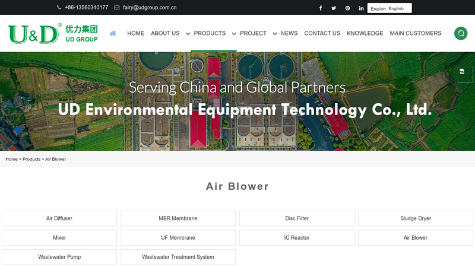The image size is (475, 267).
Task: Open the green search button
Action: (x=461, y=33)
